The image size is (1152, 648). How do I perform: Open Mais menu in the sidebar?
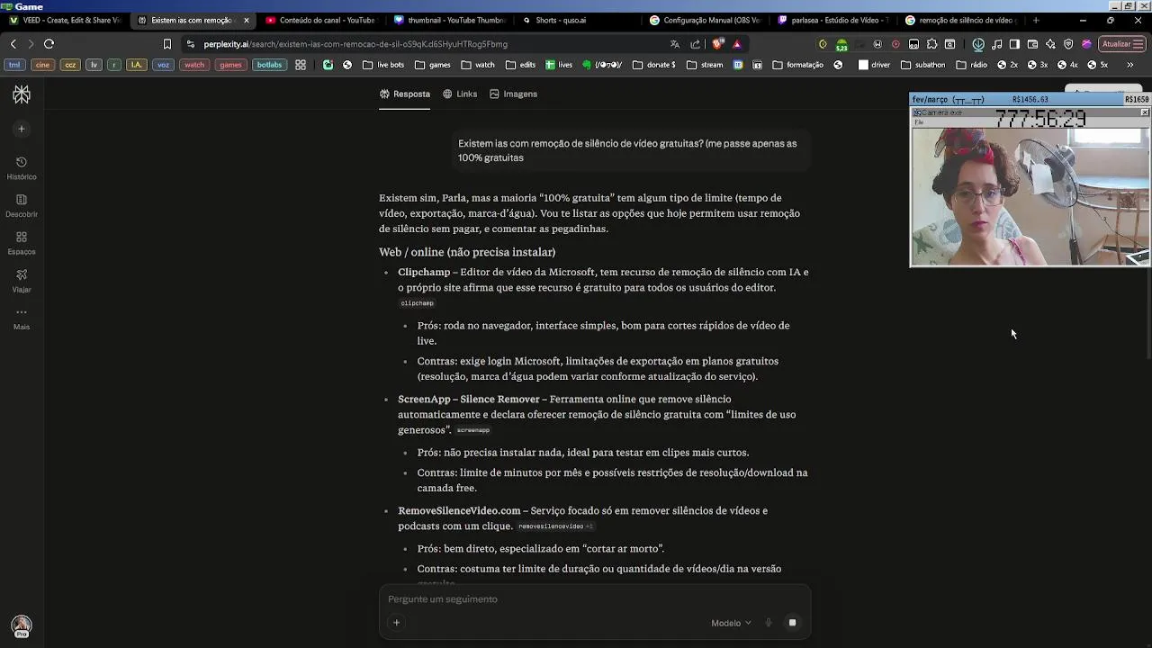point(22,318)
